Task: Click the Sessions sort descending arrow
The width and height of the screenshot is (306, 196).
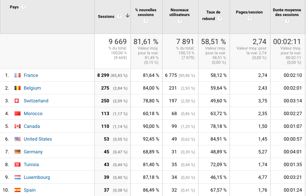Action: pos(128,16)
